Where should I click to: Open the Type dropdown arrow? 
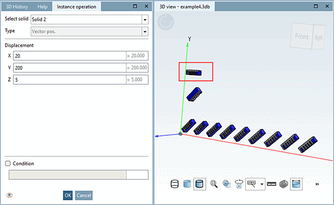coord(145,32)
